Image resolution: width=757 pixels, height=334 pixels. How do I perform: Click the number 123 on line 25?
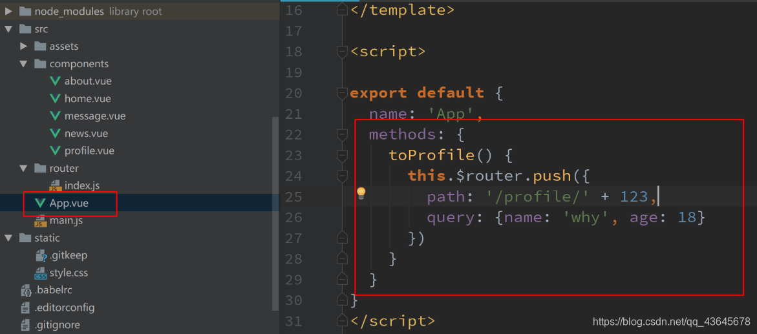coord(634,197)
